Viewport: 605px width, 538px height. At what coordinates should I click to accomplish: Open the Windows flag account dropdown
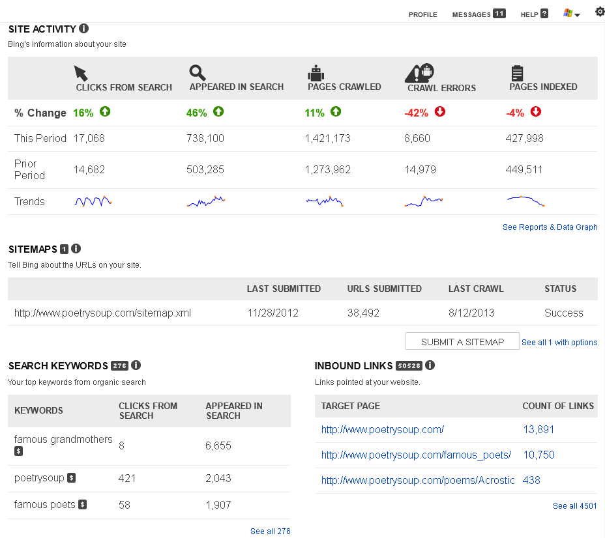point(572,14)
